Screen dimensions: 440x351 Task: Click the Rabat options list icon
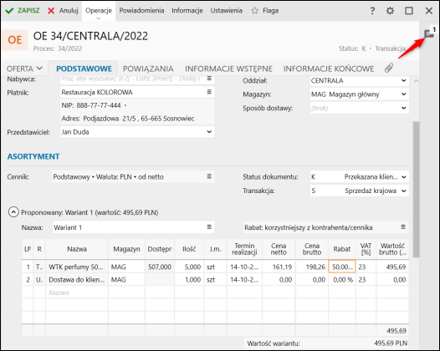tap(403, 227)
